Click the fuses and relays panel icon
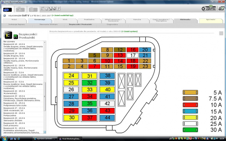226x141 pixels. (8, 35)
